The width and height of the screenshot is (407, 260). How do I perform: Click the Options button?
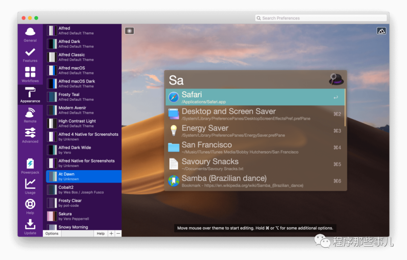[x=52, y=234]
